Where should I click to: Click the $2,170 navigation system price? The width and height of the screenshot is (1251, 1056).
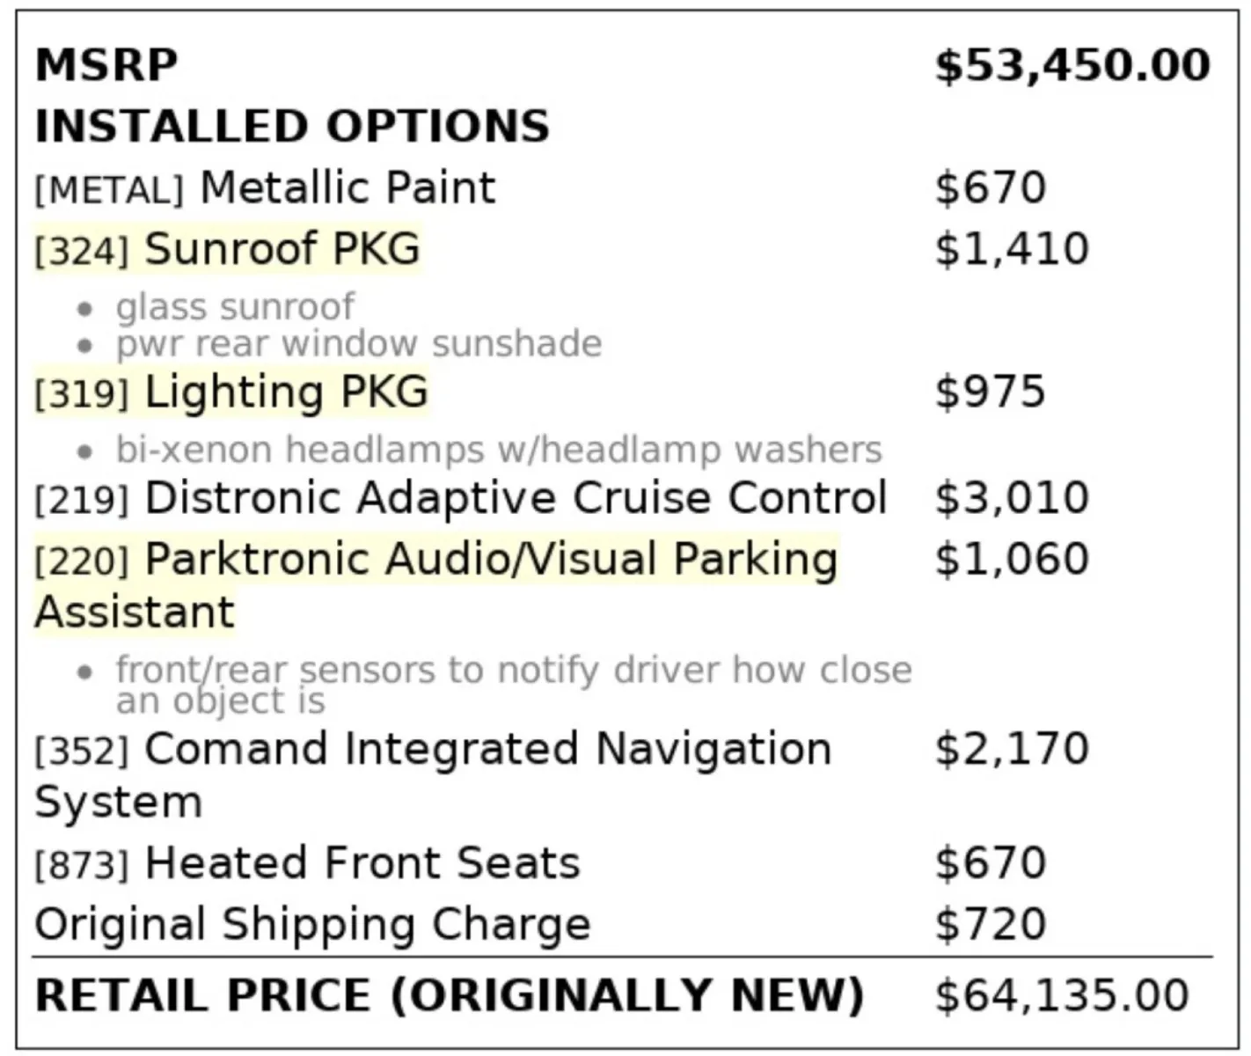pos(1012,750)
